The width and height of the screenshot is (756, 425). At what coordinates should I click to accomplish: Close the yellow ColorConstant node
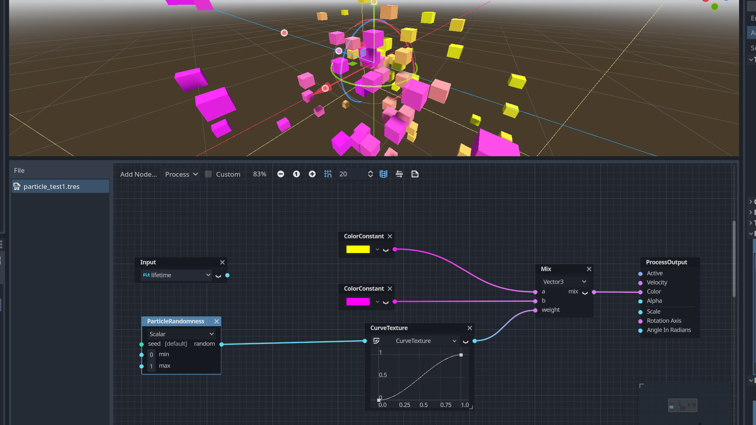pyautogui.click(x=390, y=236)
